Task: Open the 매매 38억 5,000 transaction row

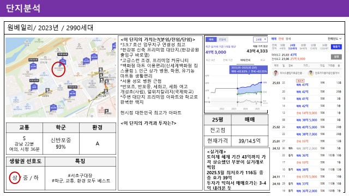Action: point(306,120)
